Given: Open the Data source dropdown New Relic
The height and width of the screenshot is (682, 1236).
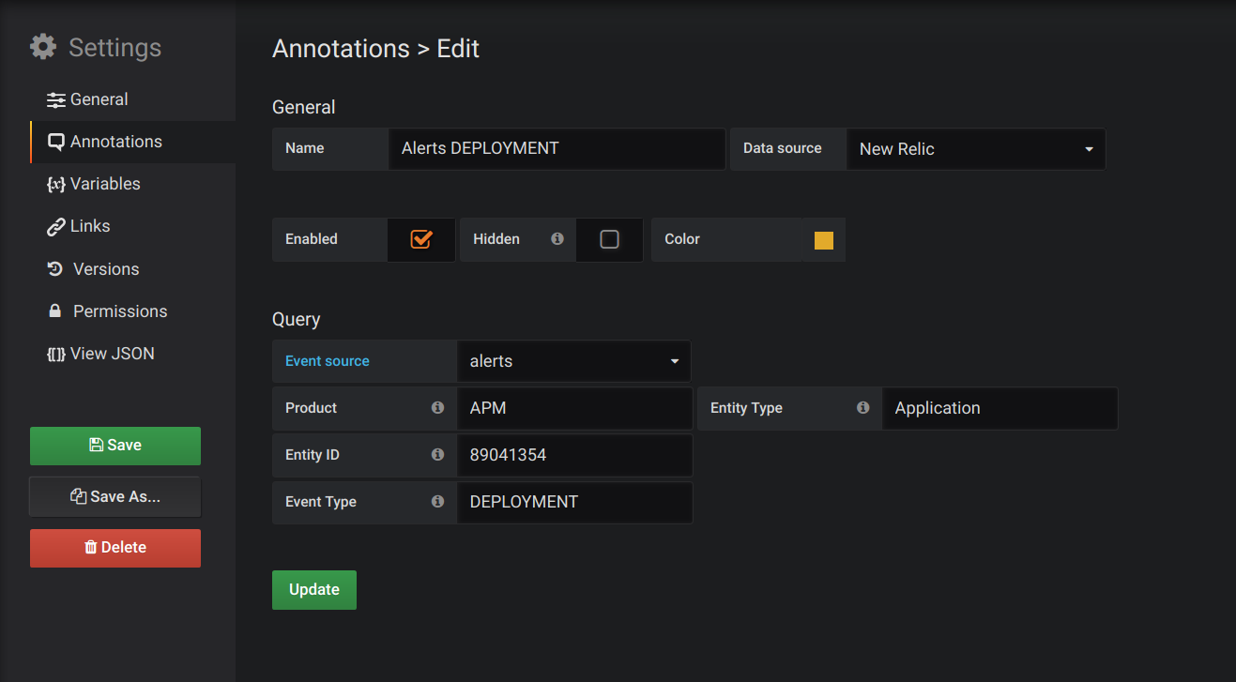Looking at the screenshot, I should tap(976, 149).
